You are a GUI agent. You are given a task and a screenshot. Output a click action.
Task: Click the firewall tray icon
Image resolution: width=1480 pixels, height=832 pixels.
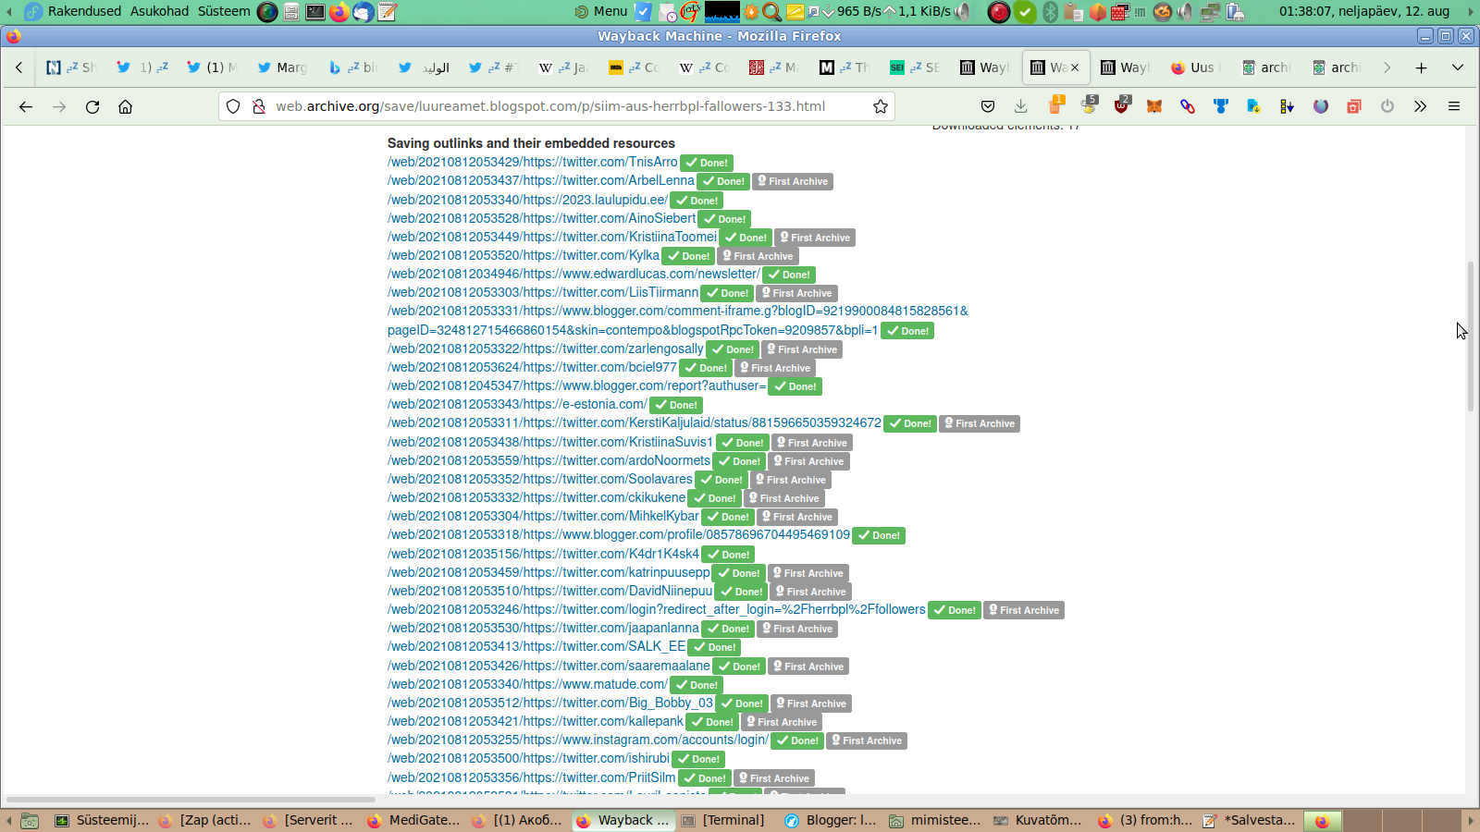pyautogui.click(x=1119, y=12)
